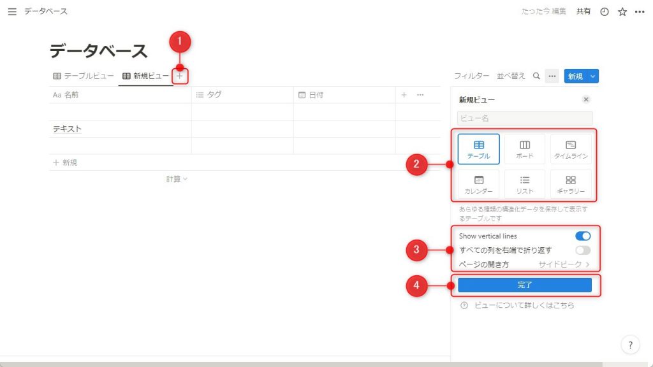Select the テーブル view type
This screenshot has height=367, width=653.
[x=478, y=149]
